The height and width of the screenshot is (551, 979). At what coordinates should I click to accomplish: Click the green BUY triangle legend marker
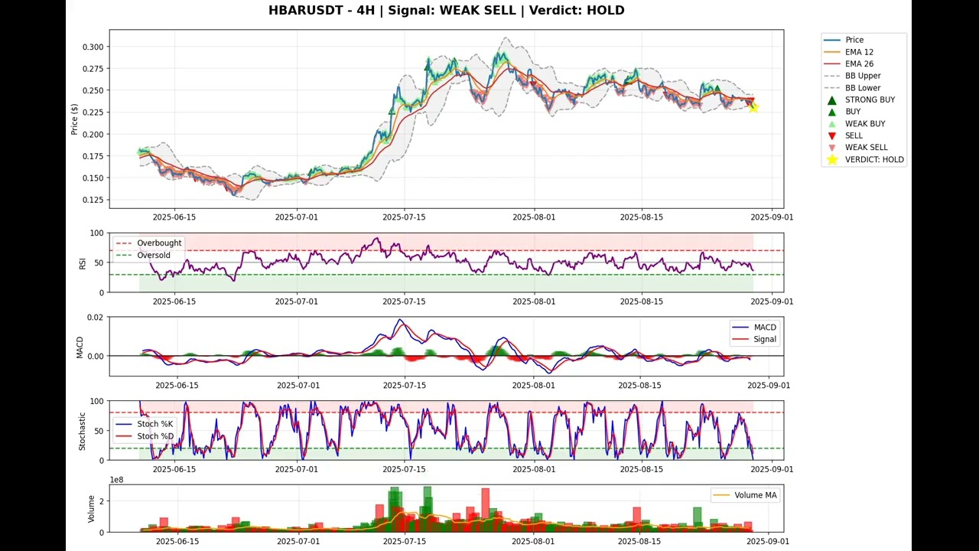pyautogui.click(x=832, y=112)
